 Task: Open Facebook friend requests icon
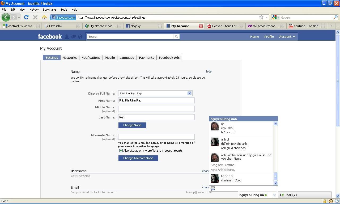pos(67,37)
